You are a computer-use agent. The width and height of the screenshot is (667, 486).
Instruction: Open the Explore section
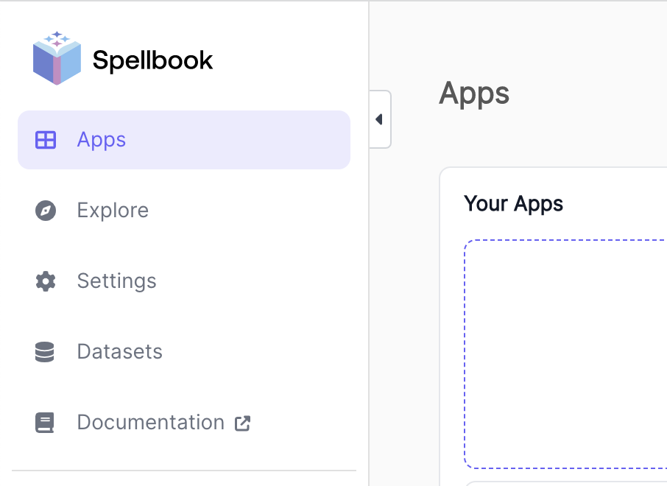pyautogui.click(x=113, y=211)
